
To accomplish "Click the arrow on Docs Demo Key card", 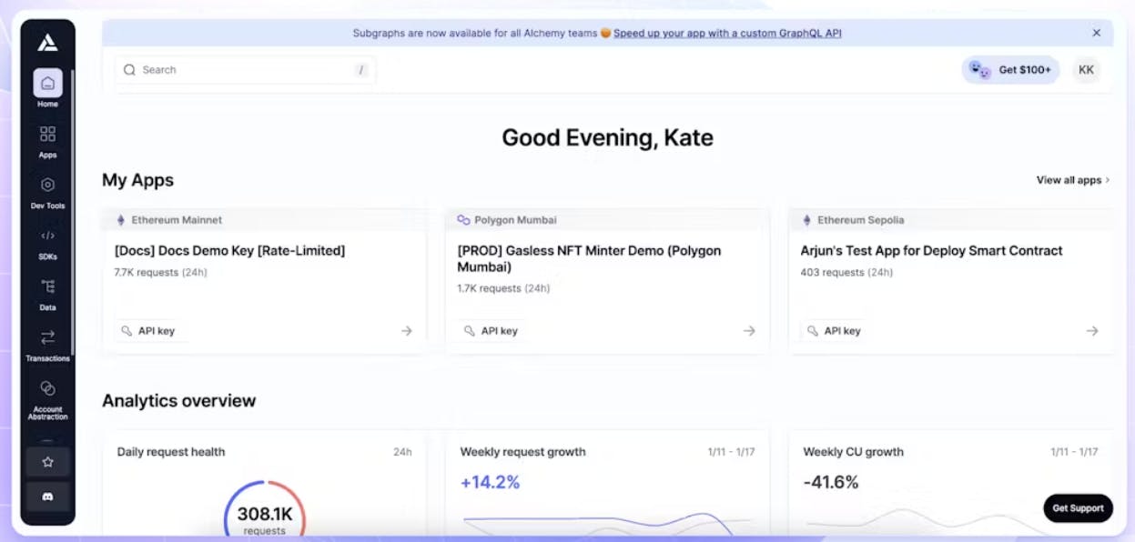I will (407, 331).
